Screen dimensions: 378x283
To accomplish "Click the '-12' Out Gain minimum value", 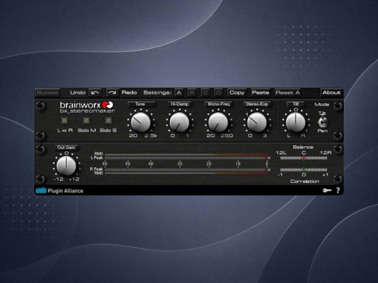I will pos(59,179).
